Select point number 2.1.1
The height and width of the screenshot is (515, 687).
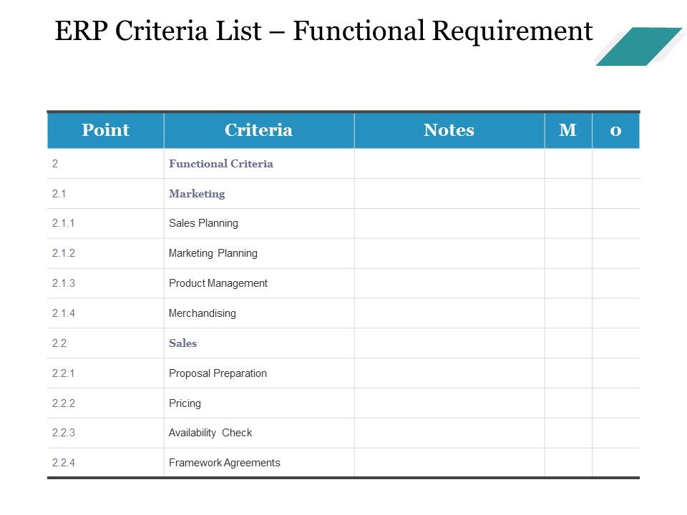click(106, 223)
